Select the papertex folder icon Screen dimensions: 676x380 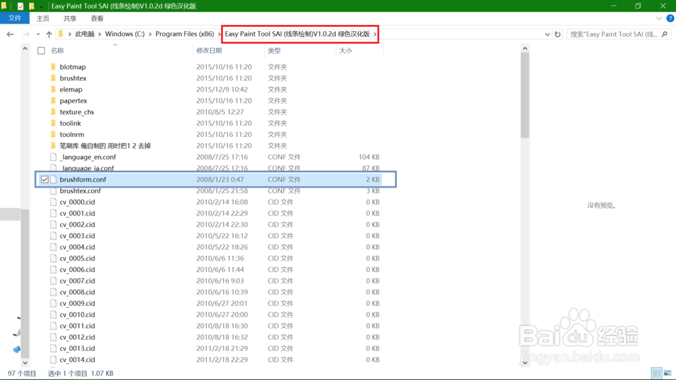(x=53, y=101)
